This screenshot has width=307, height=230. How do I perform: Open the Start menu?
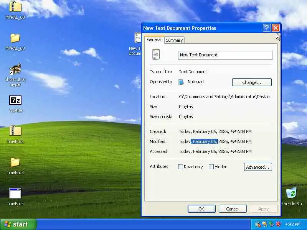point(18,224)
